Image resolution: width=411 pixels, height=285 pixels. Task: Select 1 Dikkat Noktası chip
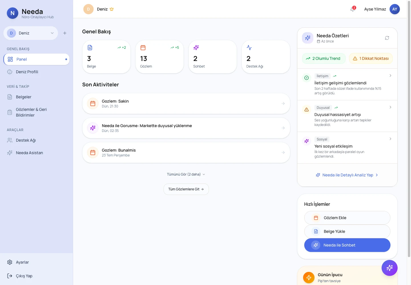[371, 58]
